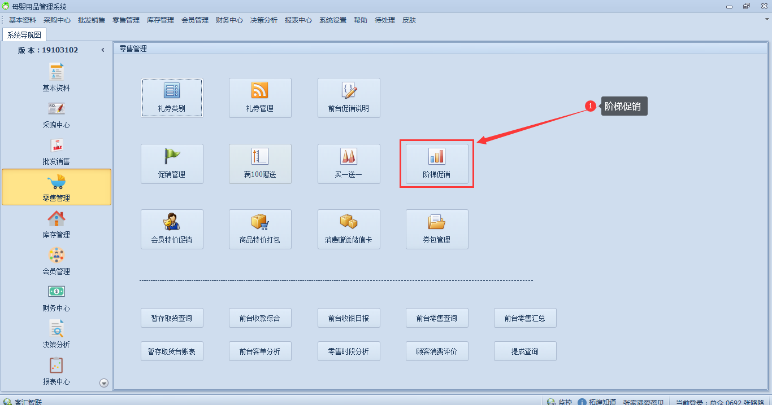This screenshot has width=772, height=405.
Task: Click the 前台客单分析 button
Action: coord(260,351)
